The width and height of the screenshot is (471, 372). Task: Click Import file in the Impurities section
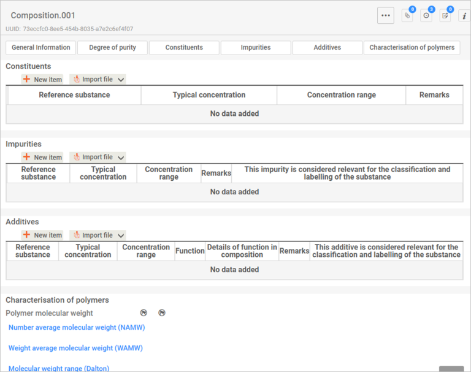[x=93, y=157]
